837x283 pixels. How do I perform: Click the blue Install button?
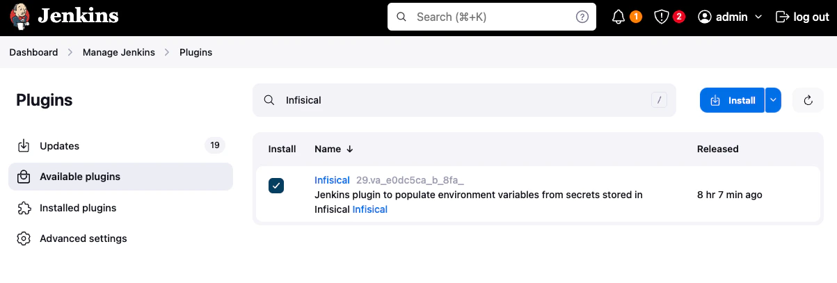732,100
